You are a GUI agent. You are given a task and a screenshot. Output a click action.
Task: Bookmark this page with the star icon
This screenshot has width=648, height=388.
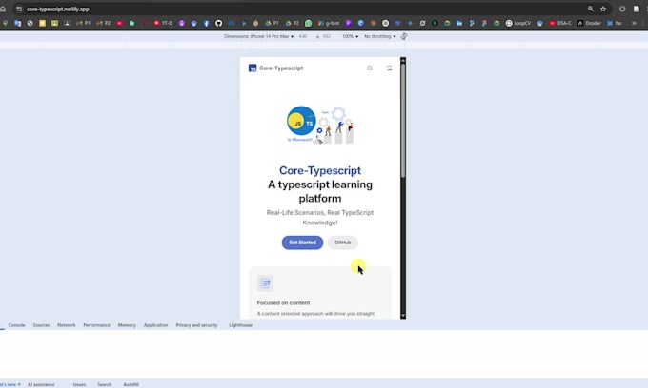(x=603, y=9)
